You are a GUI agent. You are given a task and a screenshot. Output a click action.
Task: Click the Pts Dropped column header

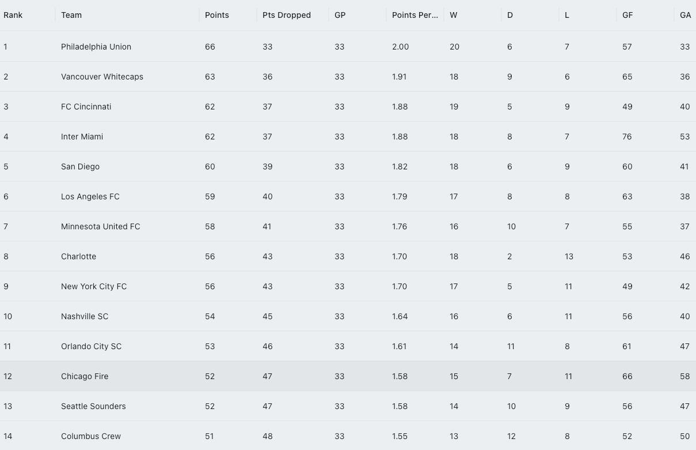click(x=287, y=15)
